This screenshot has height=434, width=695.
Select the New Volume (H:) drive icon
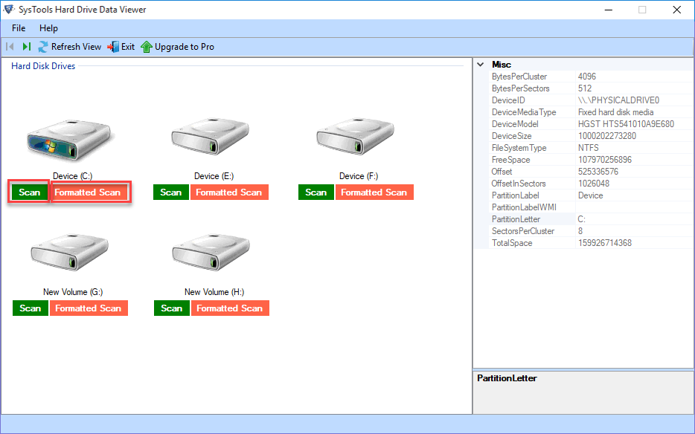coord(211,252)
